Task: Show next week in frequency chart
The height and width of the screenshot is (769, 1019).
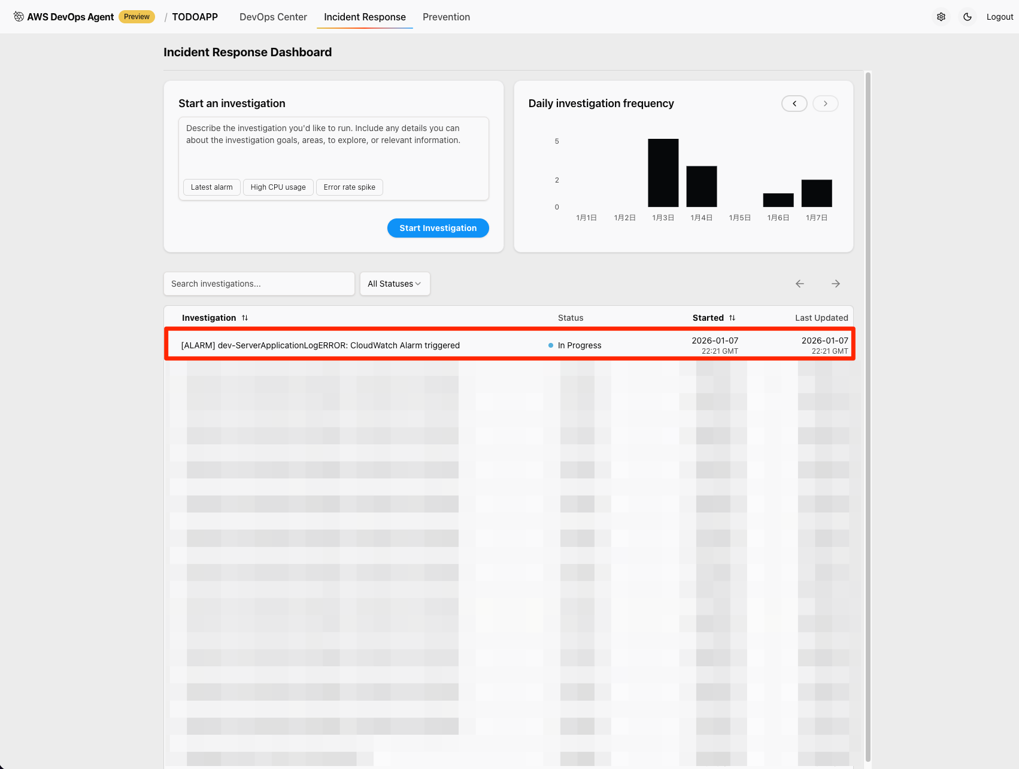Action: (826, 104)
